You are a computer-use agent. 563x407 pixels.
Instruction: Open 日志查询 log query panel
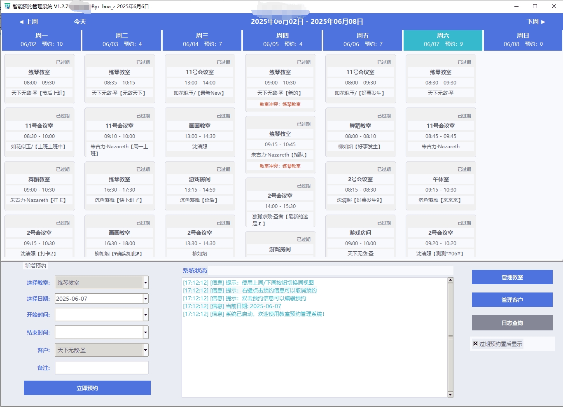click(512, 323)
